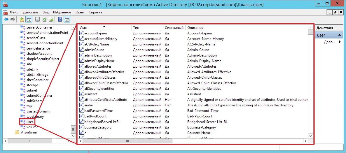Screen dimensions: 346x153
Task: Click the Атрибуты folder icon
Action: [x=17, y=133]
